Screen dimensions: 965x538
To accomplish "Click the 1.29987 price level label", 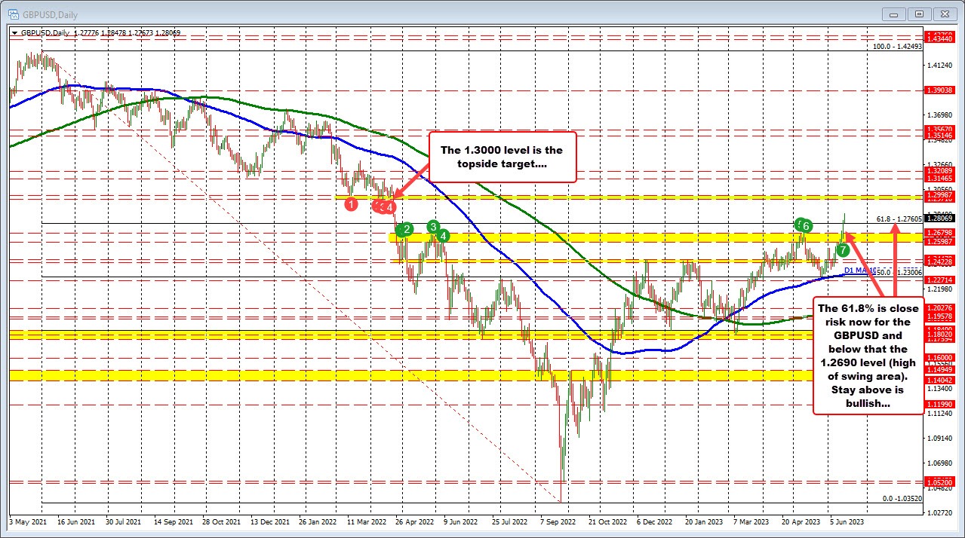I will [x=939, y=194].
